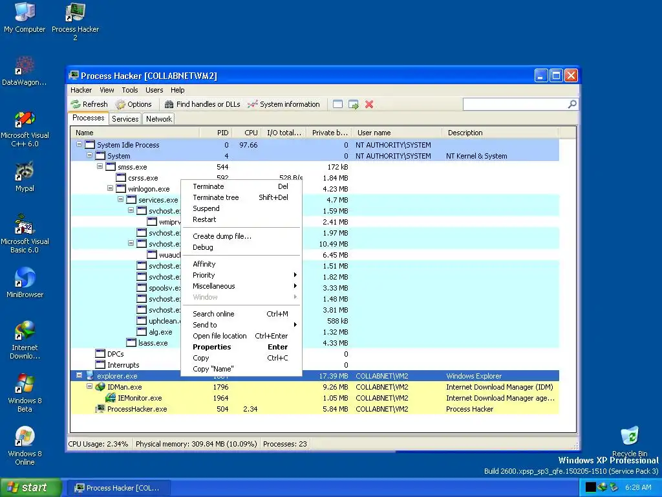
Task: Launch MiniBrowser desktop shortcut
Action: [x=25, y=282]
